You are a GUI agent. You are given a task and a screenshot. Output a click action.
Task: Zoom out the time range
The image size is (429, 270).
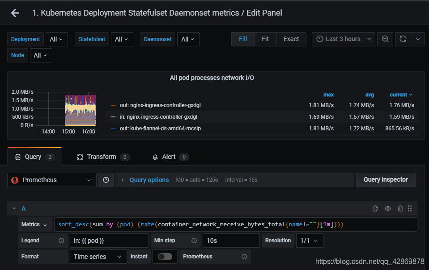385,39
